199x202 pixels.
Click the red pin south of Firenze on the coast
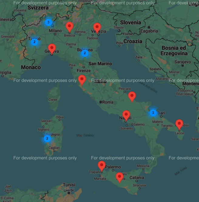pos(82,80)
